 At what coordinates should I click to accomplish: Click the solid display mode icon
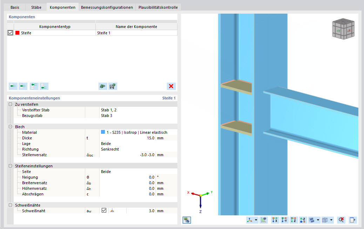pyautogui.click(x=312, y=220)
